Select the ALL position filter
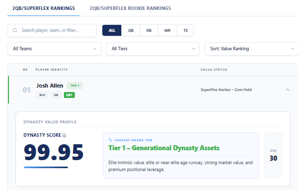The width and height of the screenshot is (298, 190). (112, 30)
